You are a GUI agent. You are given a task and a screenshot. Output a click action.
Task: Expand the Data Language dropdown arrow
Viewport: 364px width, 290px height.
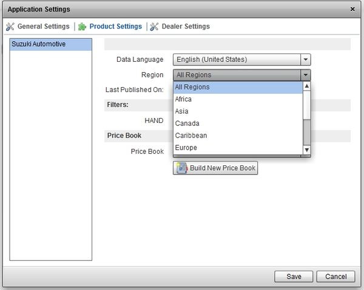tap(306, 59)
